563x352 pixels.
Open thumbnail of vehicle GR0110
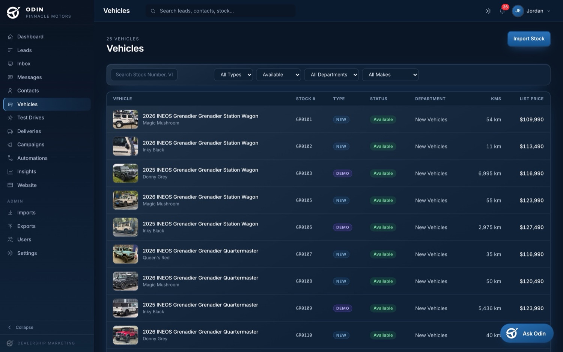125,335
